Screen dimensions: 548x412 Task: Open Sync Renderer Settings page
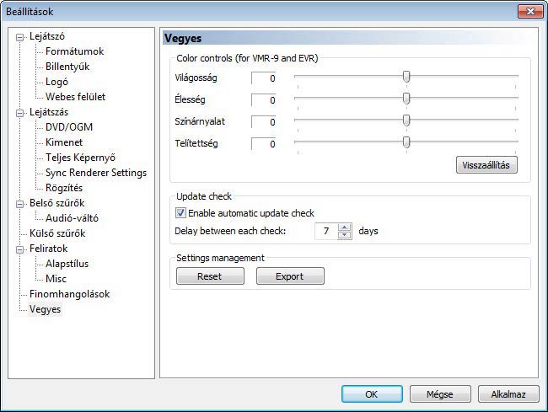pyautogui.click(x=95, y=173)
